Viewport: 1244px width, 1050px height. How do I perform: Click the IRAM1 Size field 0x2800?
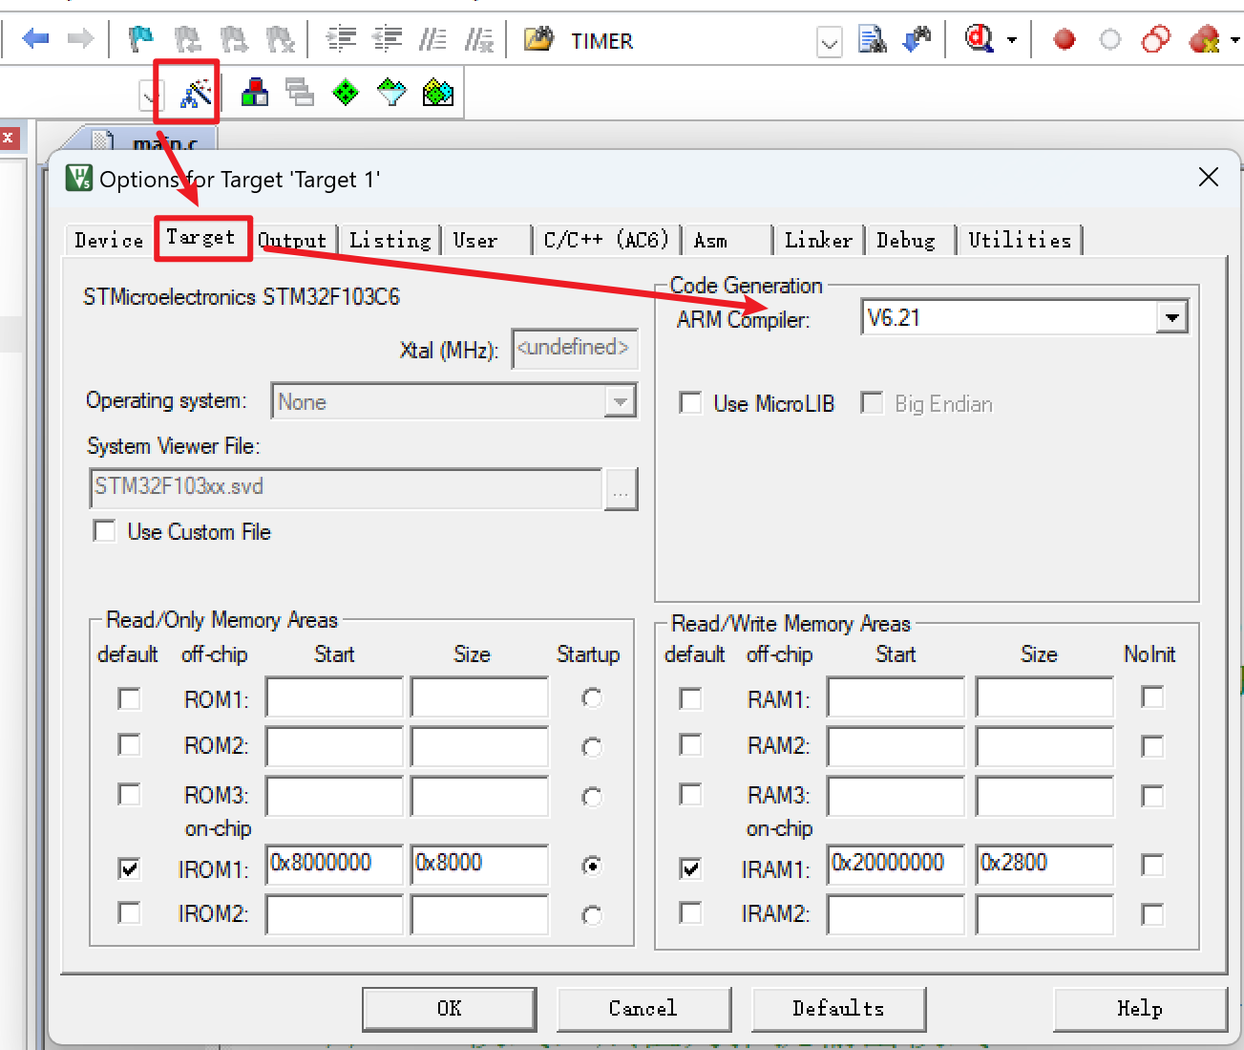[x=1044, y=864]
